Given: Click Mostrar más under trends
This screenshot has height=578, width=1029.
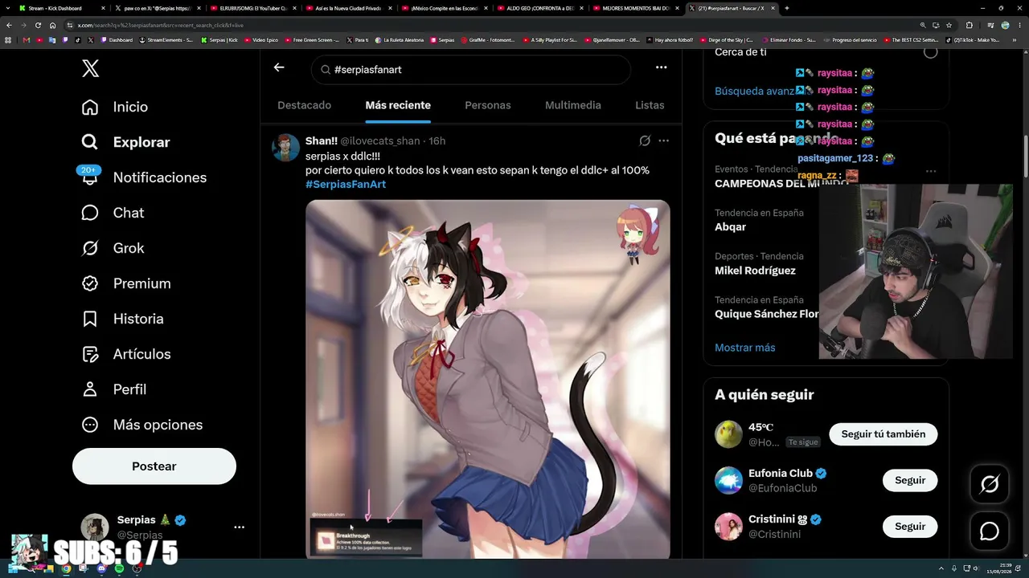Looking at the screenshot, I should pyautogui.click(x=745, y=348).
